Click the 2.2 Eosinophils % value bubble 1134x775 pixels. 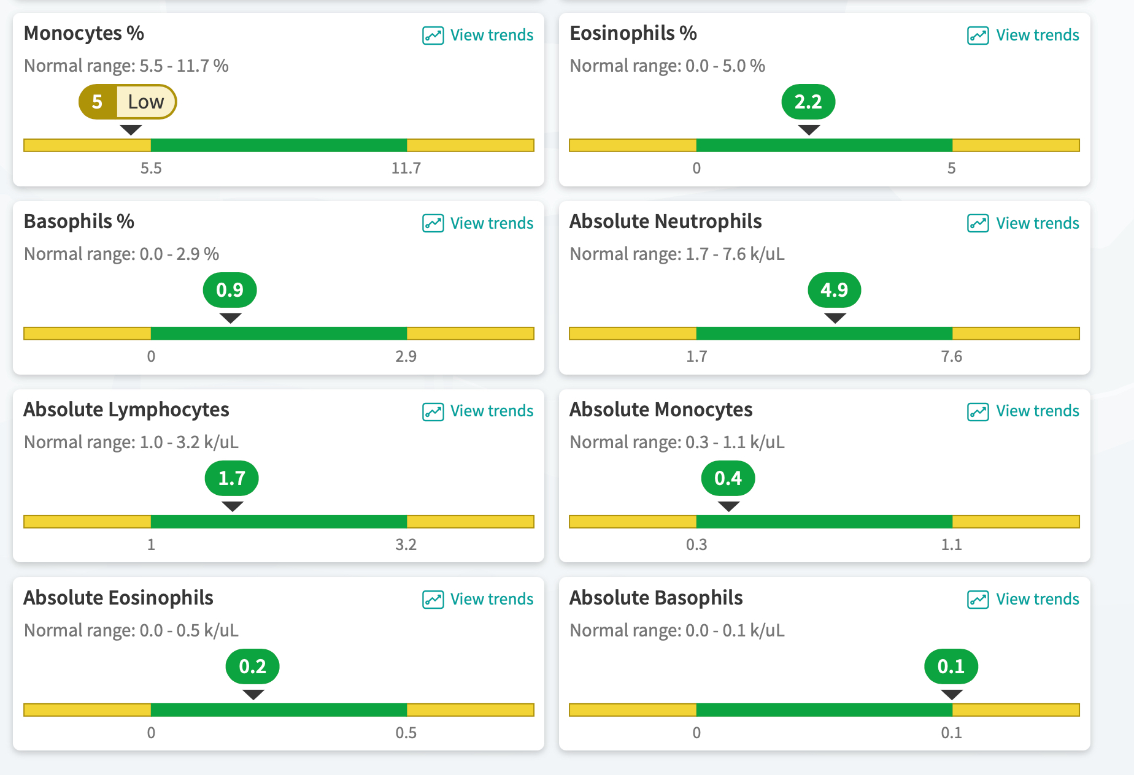coord(808,102)
